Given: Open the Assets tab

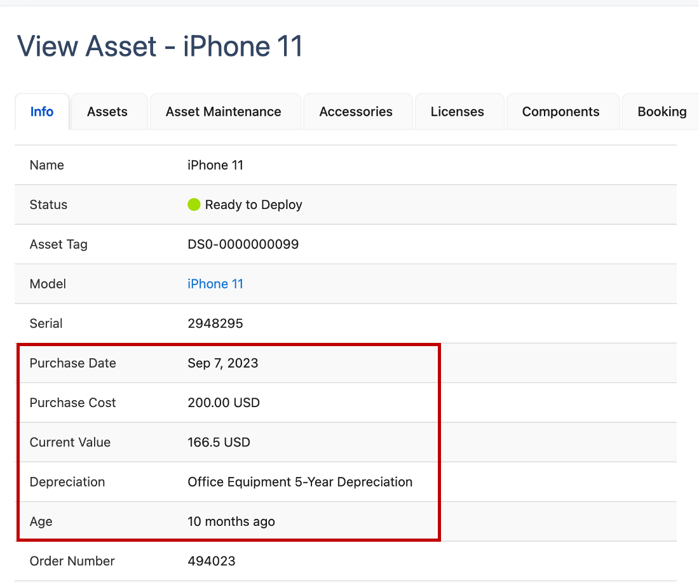Looking at the screenshot, I should tap(107, 112).
